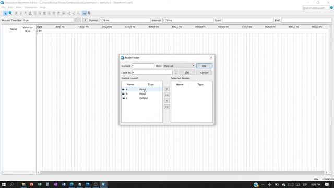Click the browse '...' button next to Look in
The height and width of the screenshot is (188, 334).
(x=176, y=73)
